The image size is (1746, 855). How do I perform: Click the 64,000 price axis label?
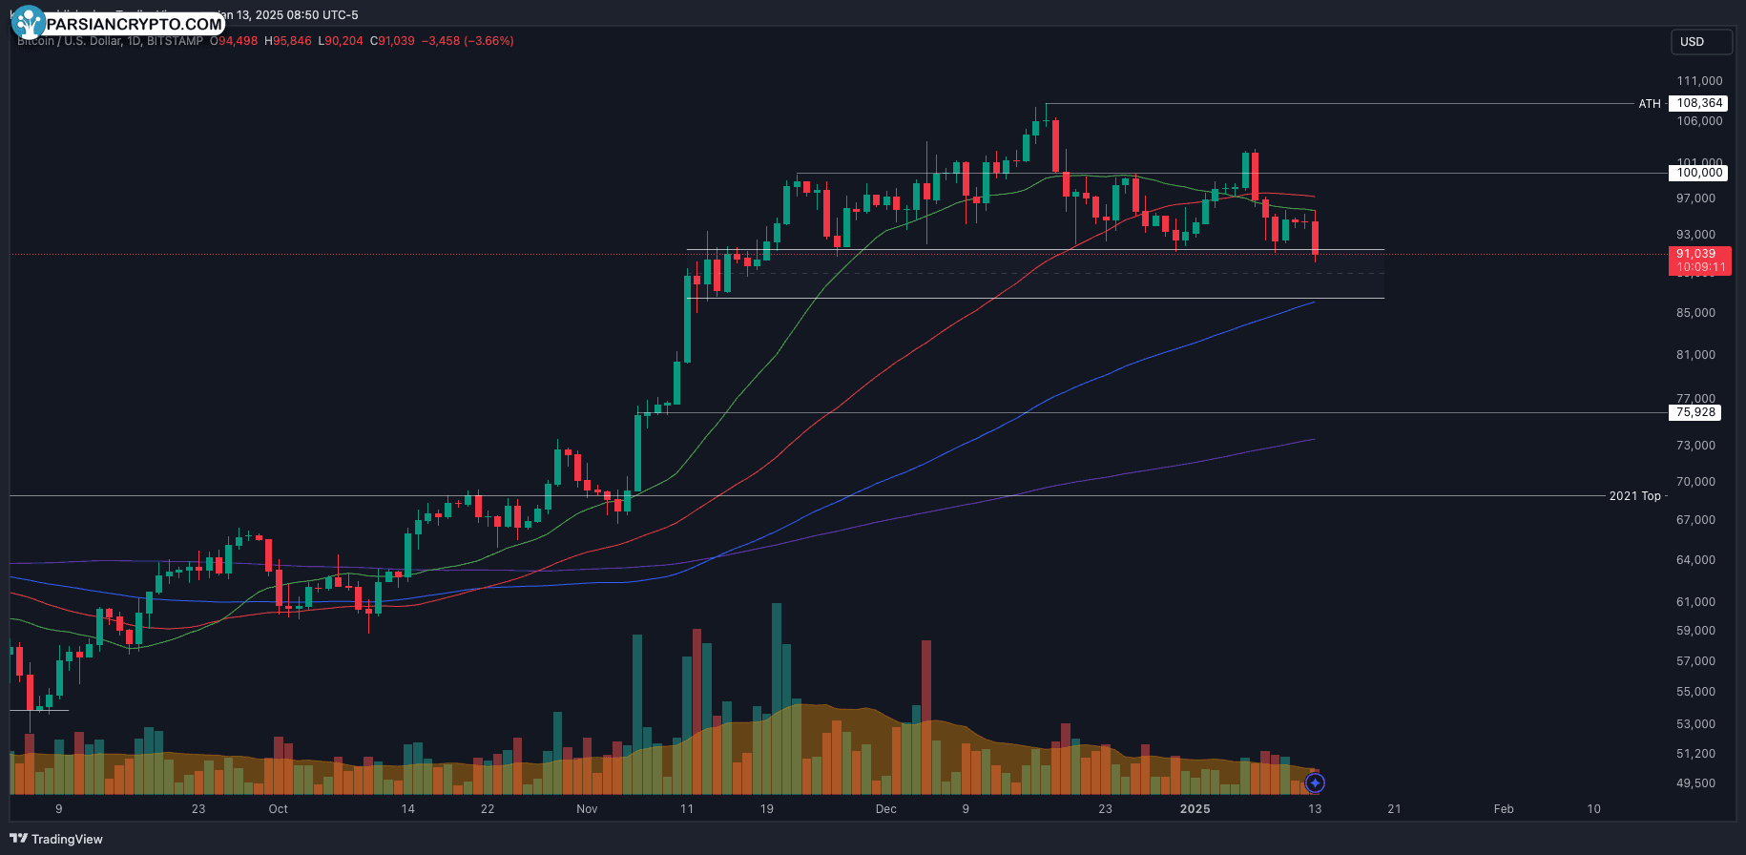click(x=1696, y=560)
